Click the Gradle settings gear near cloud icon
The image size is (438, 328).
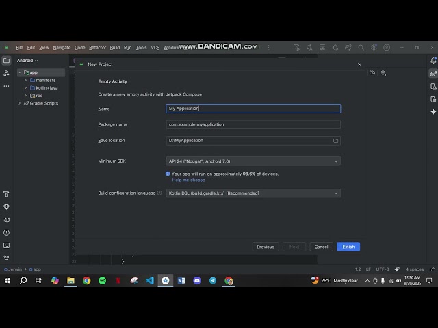(383, 73)
